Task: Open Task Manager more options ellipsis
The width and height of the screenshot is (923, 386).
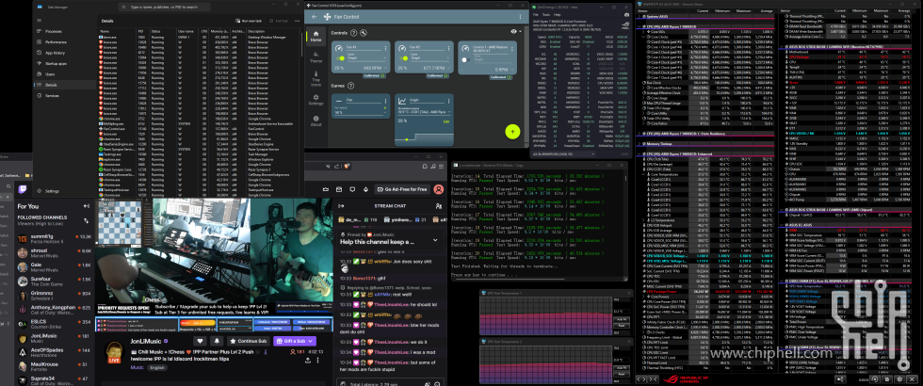Action: [297, 21]
